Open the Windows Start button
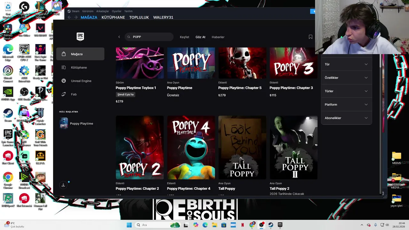 coord(129,225)
